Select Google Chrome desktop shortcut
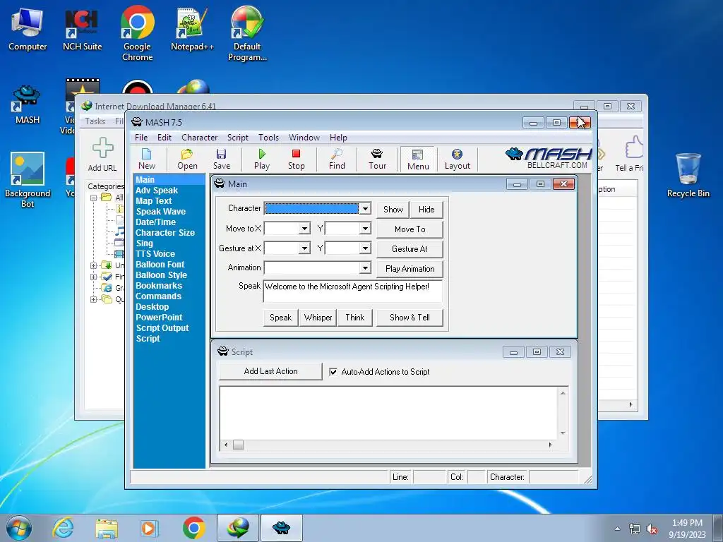The image size is (723, 542). [138, 33]
